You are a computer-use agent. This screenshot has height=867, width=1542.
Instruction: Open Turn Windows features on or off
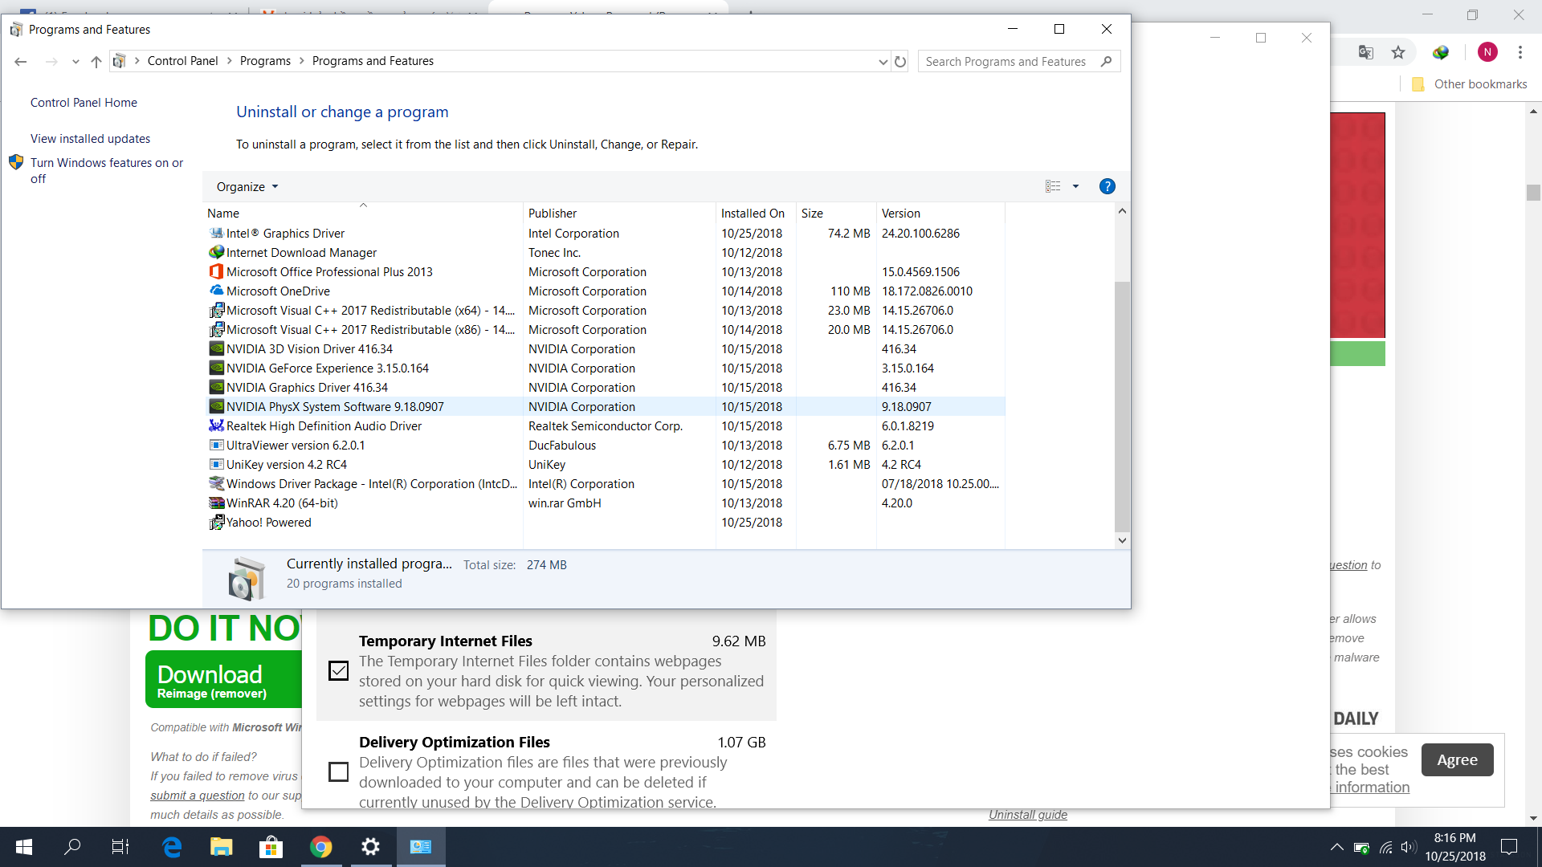point(107,170)
